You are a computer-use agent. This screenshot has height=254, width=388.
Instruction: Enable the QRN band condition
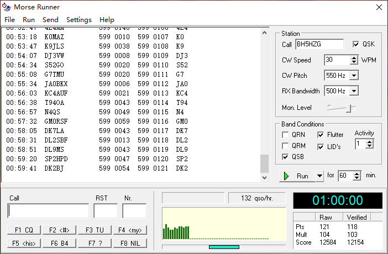pos(285,135)
